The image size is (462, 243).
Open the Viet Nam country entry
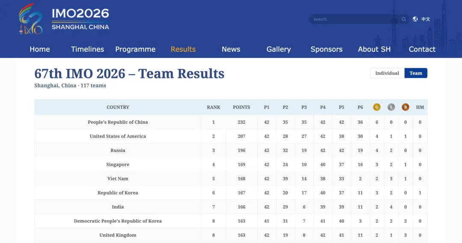118,179
